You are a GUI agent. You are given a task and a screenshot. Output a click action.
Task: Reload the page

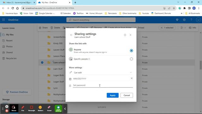(13, 8)
